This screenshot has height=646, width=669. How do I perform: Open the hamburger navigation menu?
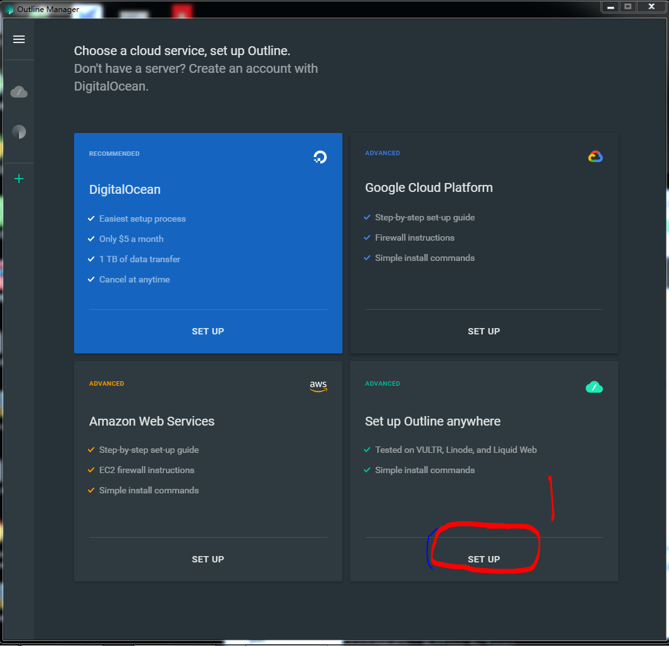pyautogui.click(x=19, y=39)
